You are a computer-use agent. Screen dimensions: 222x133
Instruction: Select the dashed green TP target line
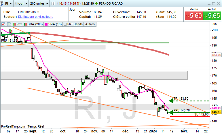[x=191, y=101]
